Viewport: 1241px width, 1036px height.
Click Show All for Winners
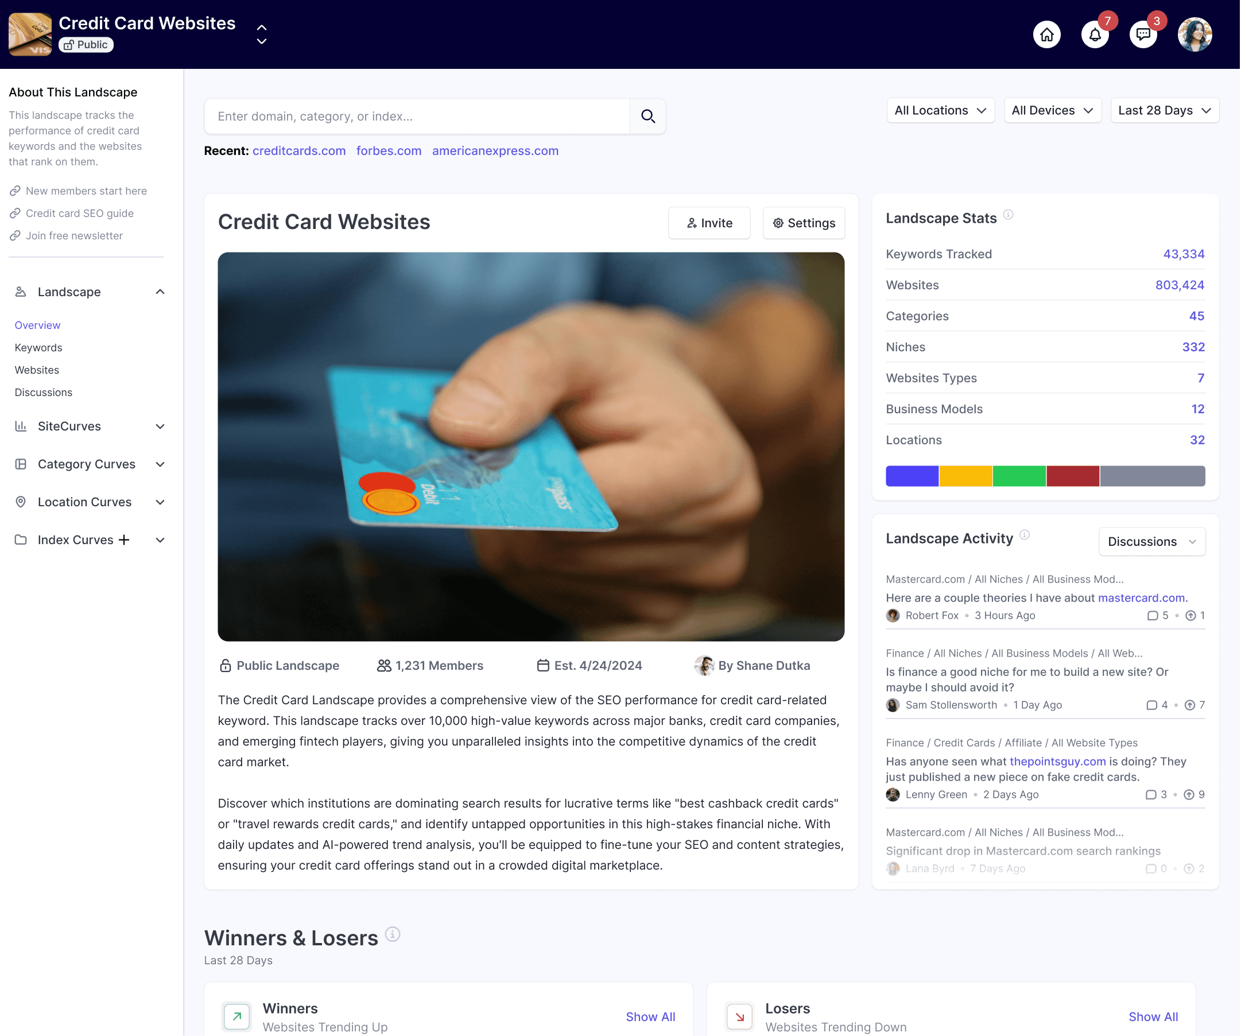651,1017
